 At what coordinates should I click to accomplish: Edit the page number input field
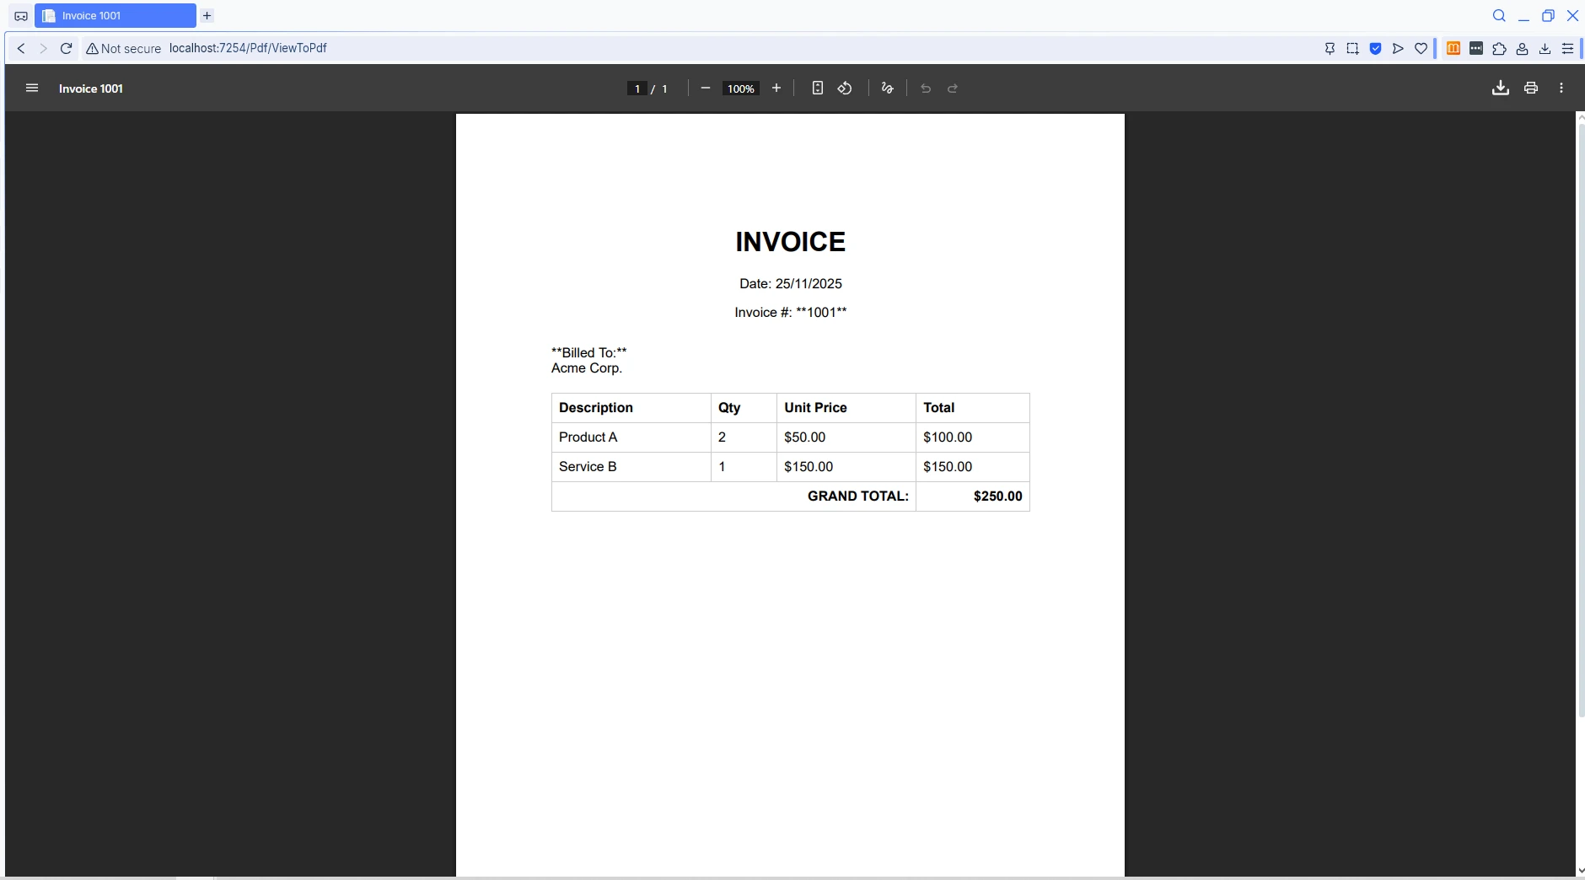pos(637,88)
